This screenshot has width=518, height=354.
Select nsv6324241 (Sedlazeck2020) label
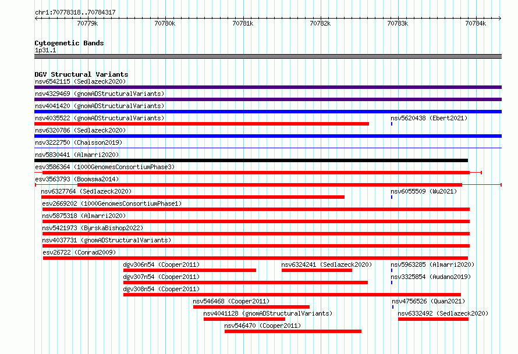click(327, 264)
